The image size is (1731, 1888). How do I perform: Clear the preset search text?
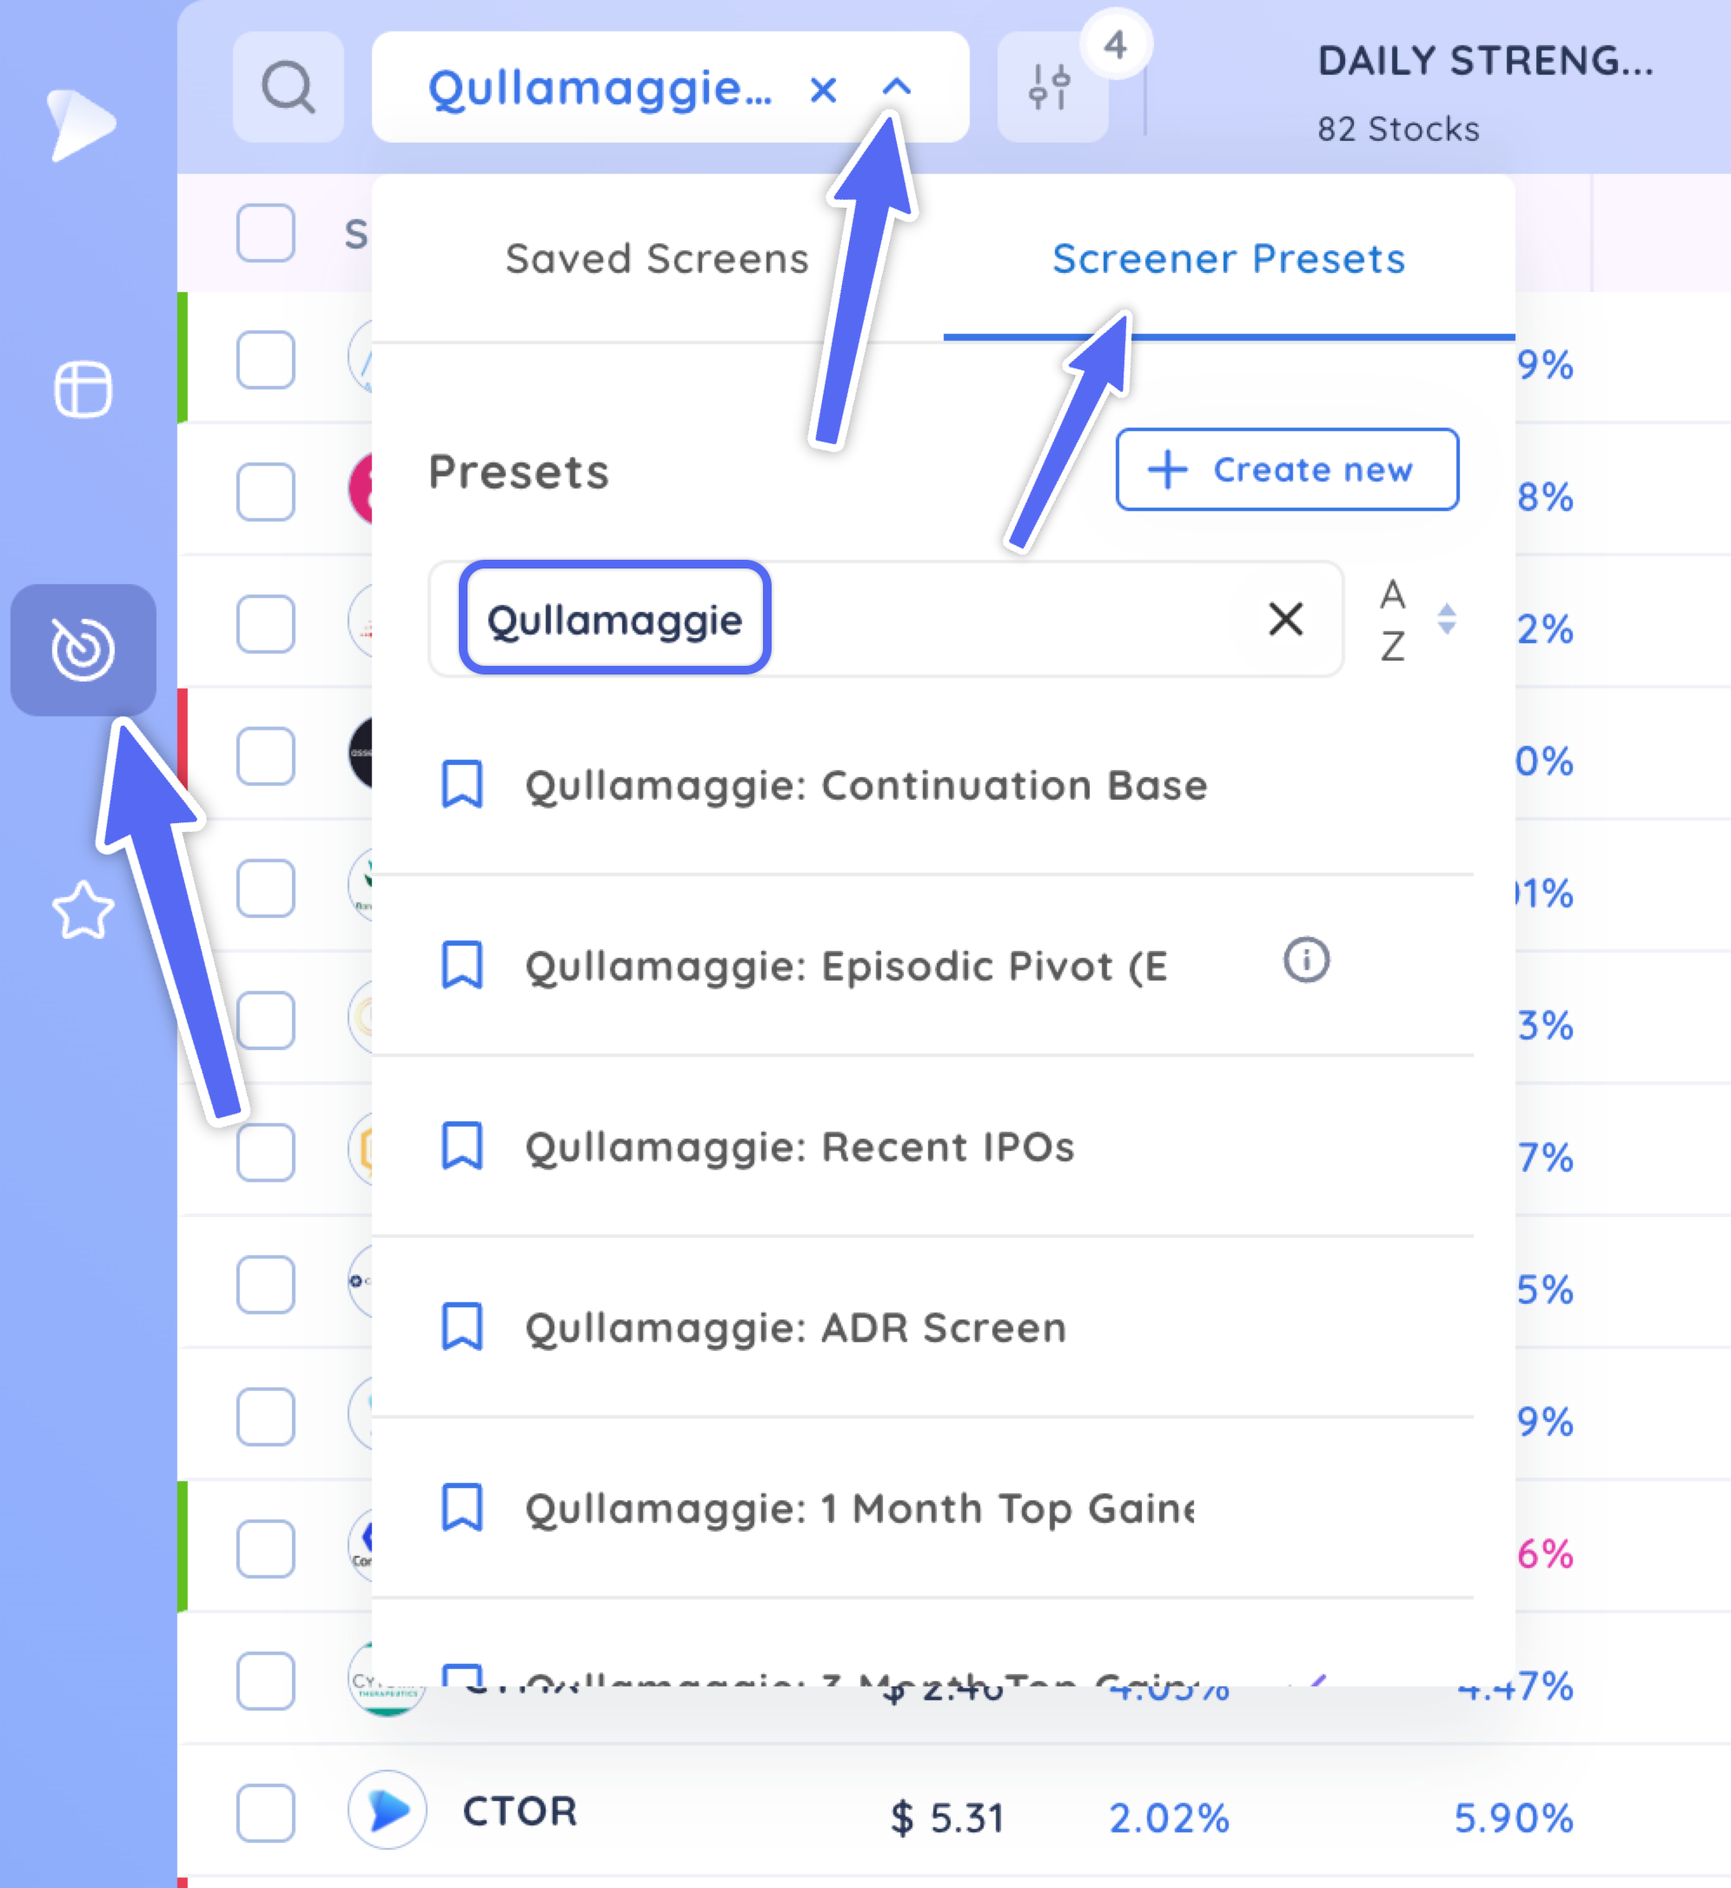(x=1286, y=618)
